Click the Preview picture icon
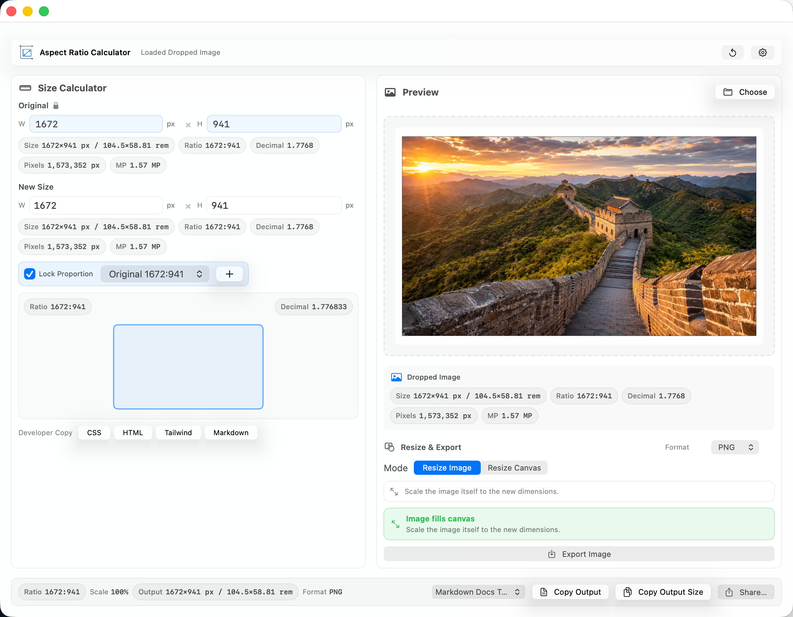The image size is (793, 617). [x=390, y=92]
